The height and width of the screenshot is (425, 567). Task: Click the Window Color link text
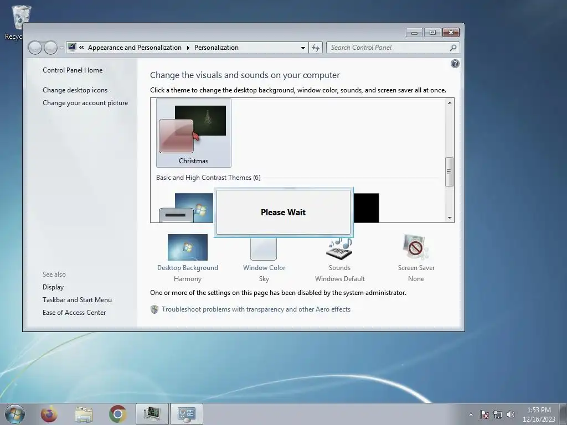264,268
